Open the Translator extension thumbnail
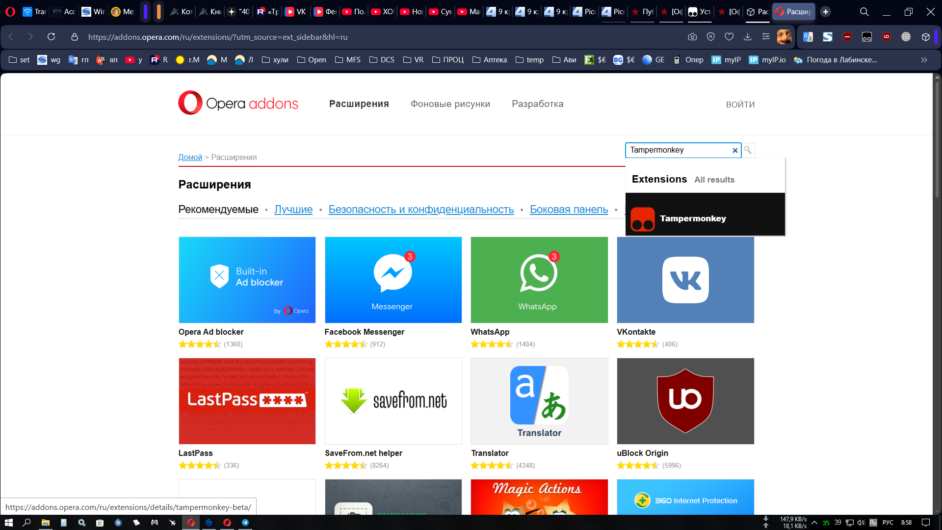Screen dimensions: 942x530 pos(539,401)
